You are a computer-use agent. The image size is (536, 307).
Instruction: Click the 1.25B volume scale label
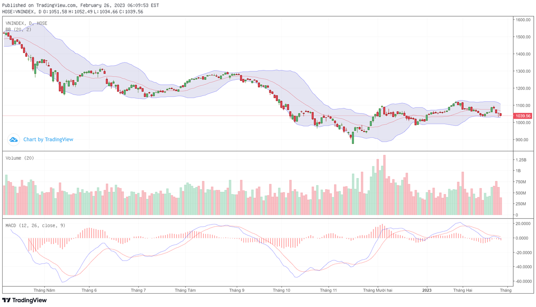[521, 160]
